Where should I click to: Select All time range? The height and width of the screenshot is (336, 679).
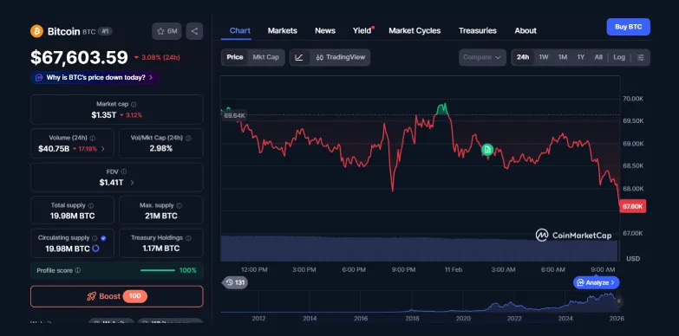point(598,57)
